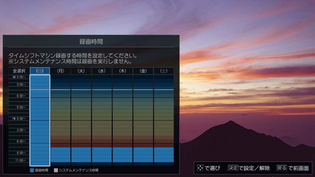Toggle Monday's 9:00 PM recording slot
Image resolution: width=315 pixels, height=177 pixels.
click(x=61, y=153)
